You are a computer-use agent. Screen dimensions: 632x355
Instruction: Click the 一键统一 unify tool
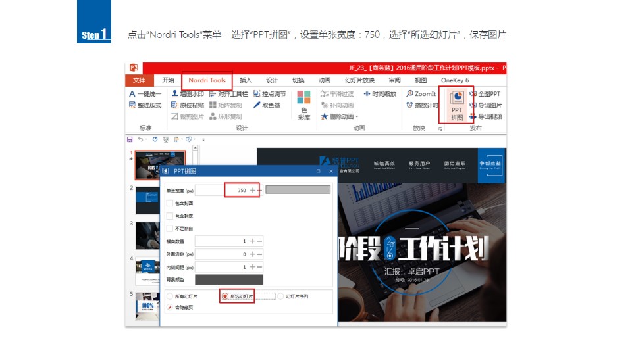(145, 94)
